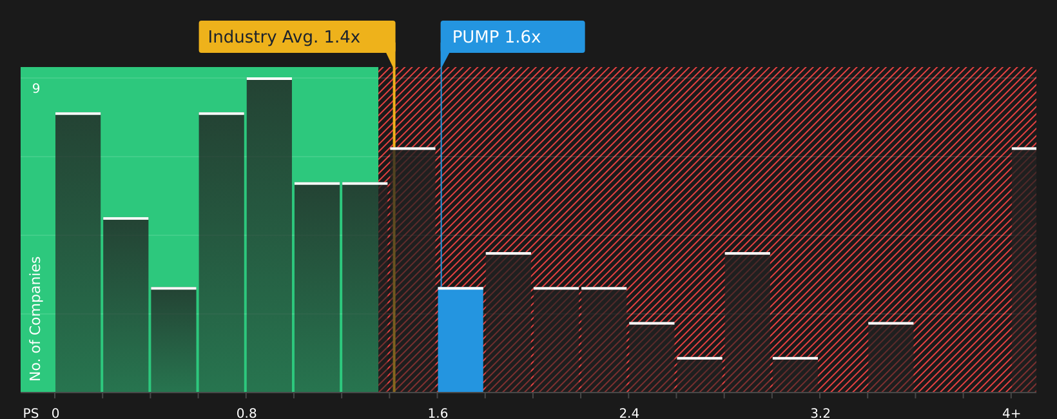Click the '9' y-axis value
1057x419 pixels.
coord(36,88)
